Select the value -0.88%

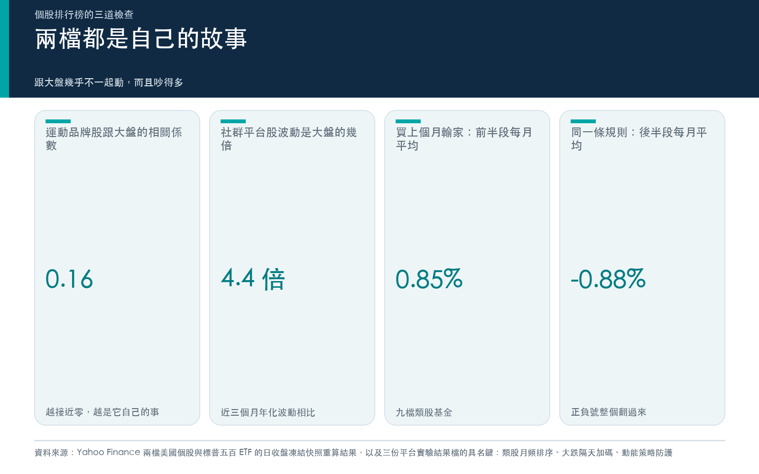tap(608, 279)
